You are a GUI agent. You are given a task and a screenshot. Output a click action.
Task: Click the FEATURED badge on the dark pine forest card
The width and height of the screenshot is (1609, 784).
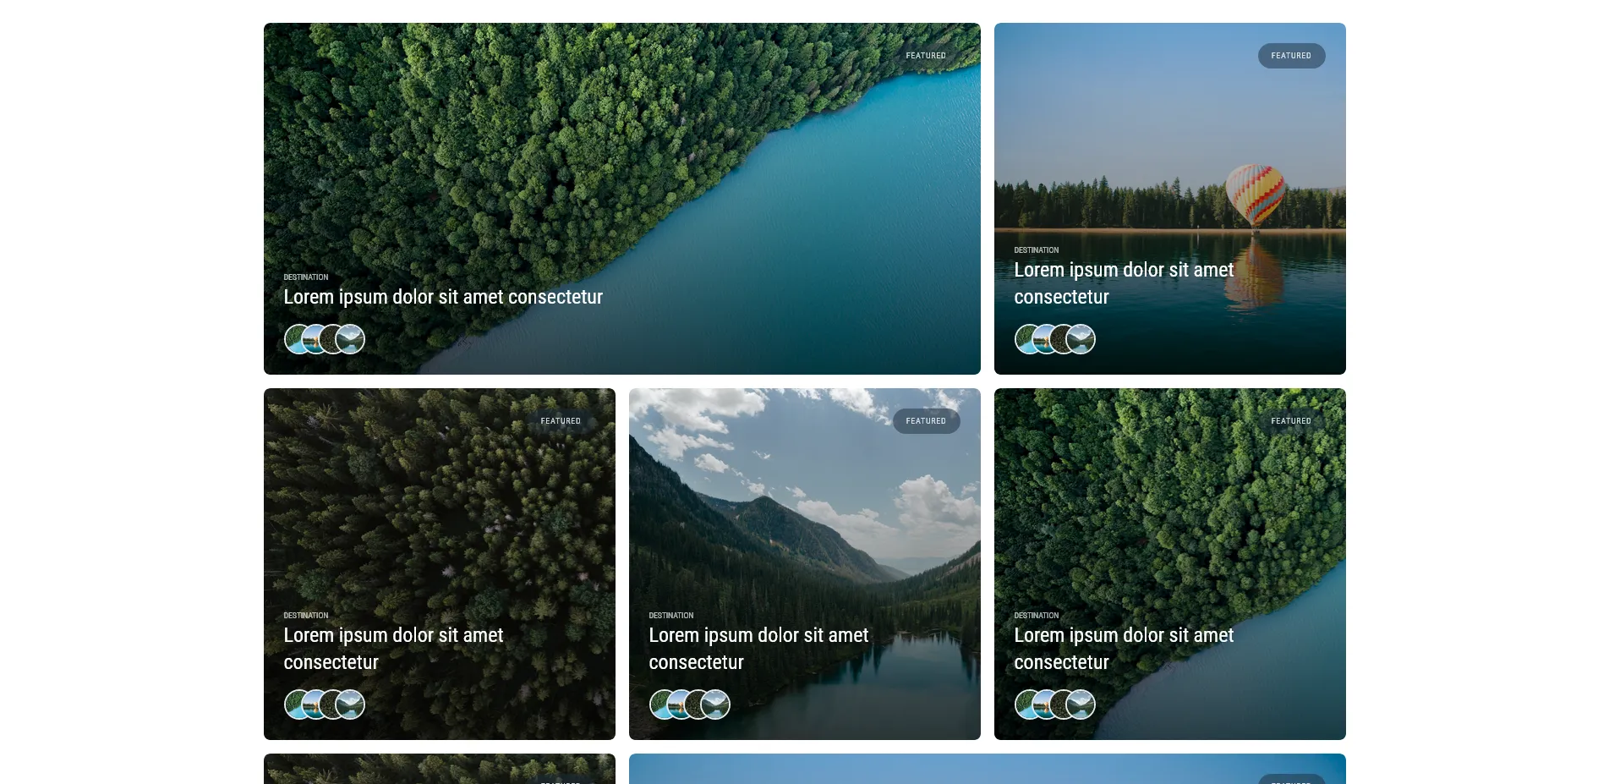561,421
